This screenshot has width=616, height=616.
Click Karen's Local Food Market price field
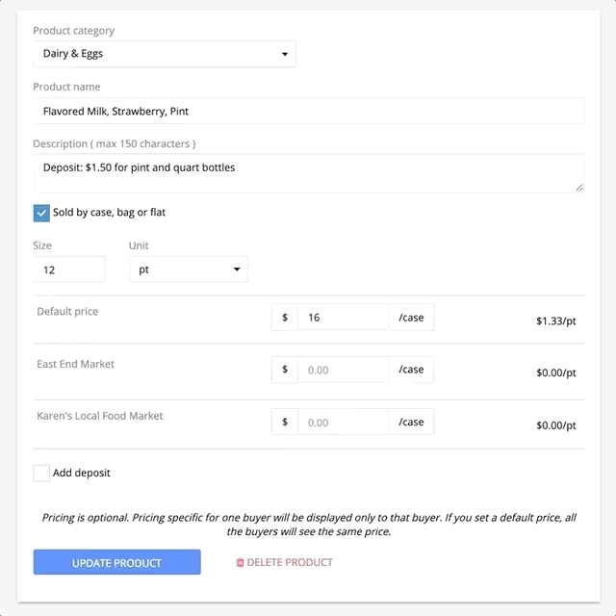(x=343, y=422)
